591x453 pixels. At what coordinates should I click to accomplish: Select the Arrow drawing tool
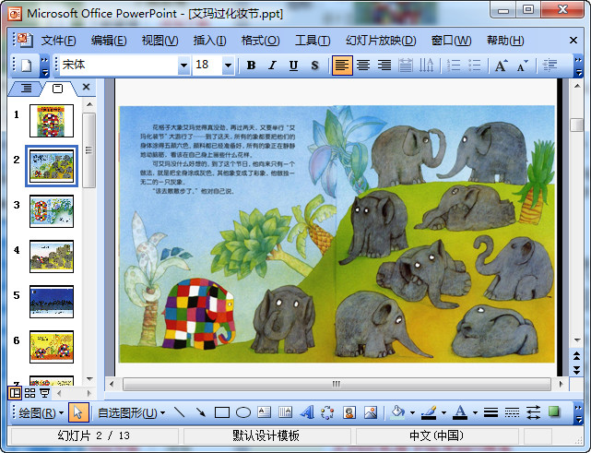pos(201,412)
